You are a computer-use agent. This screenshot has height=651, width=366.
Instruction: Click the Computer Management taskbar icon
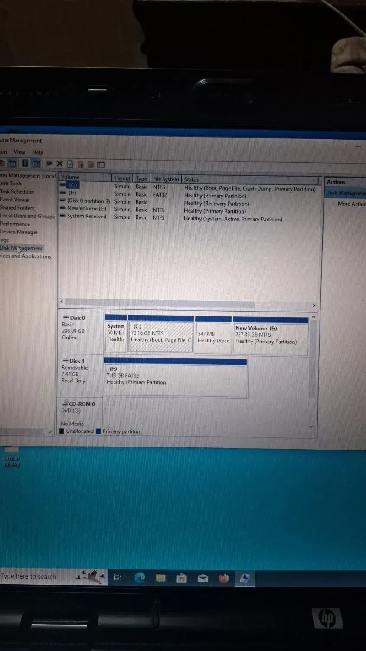point(245,578)
